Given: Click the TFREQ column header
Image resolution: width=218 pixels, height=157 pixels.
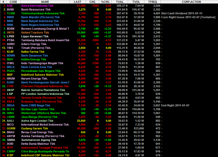Looking at the screenshot, I should (x=152, y=2).
